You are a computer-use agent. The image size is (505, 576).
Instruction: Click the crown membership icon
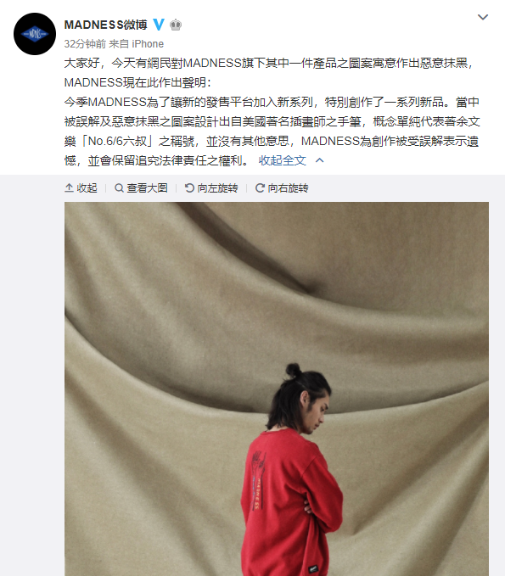coord(176,25)
